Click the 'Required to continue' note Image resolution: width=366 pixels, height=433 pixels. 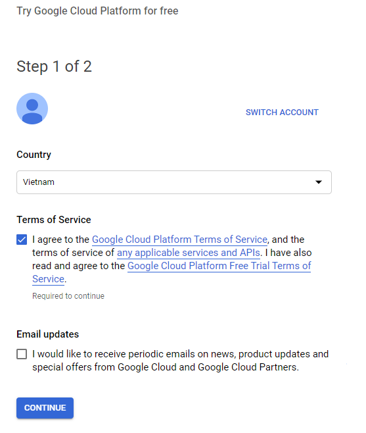pyautogui.click(x=68, y=296)
